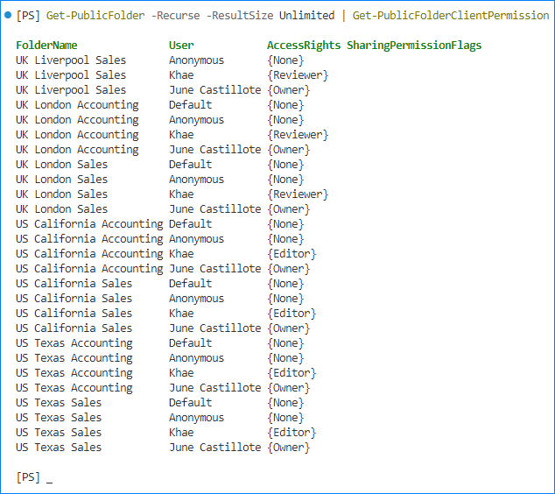Click Default in the US California Sales row

click(x=191, y=283)
